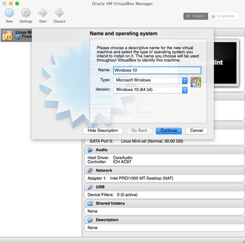Click the Name field containing Windows 10
Screen dimensions: 245x243
coord(157,70)
